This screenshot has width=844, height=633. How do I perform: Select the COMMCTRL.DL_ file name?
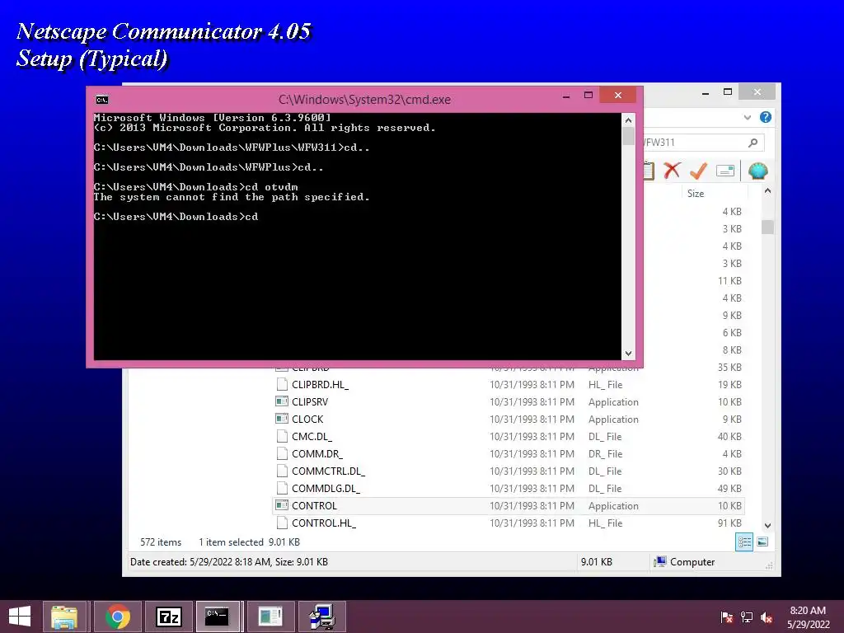click(328, 471)
